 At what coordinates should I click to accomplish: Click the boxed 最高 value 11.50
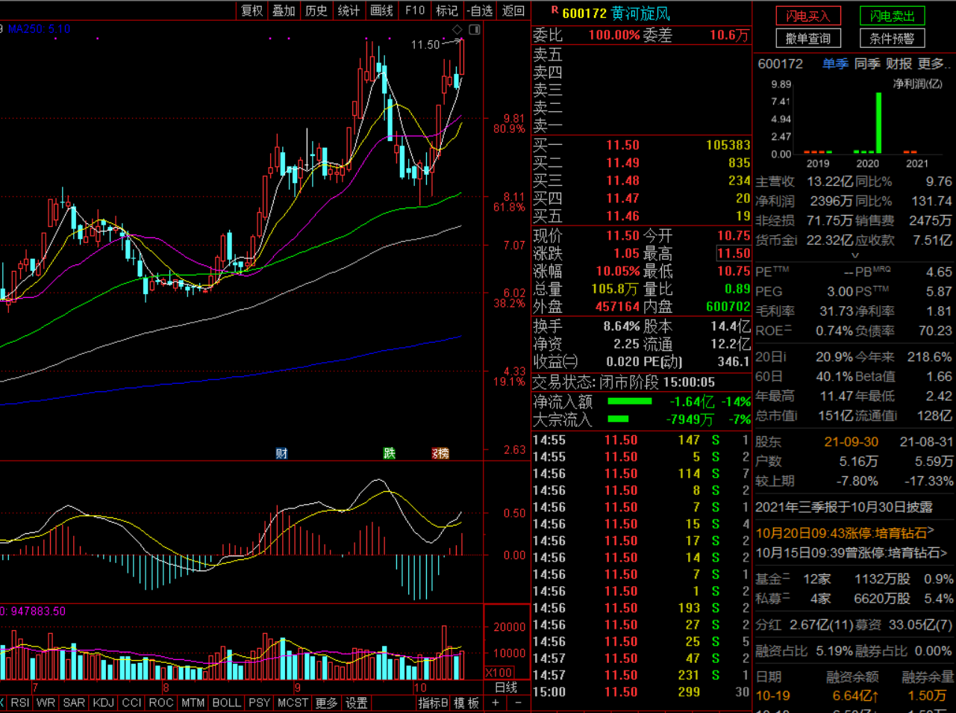(734, 253)
